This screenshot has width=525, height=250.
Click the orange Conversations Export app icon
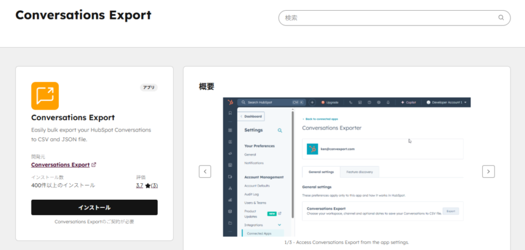[45, 96]
